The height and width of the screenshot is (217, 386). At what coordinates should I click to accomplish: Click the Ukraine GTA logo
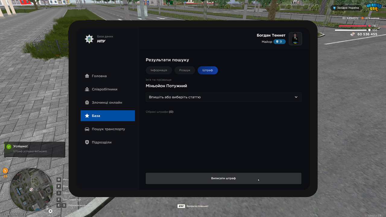[374, 7]
